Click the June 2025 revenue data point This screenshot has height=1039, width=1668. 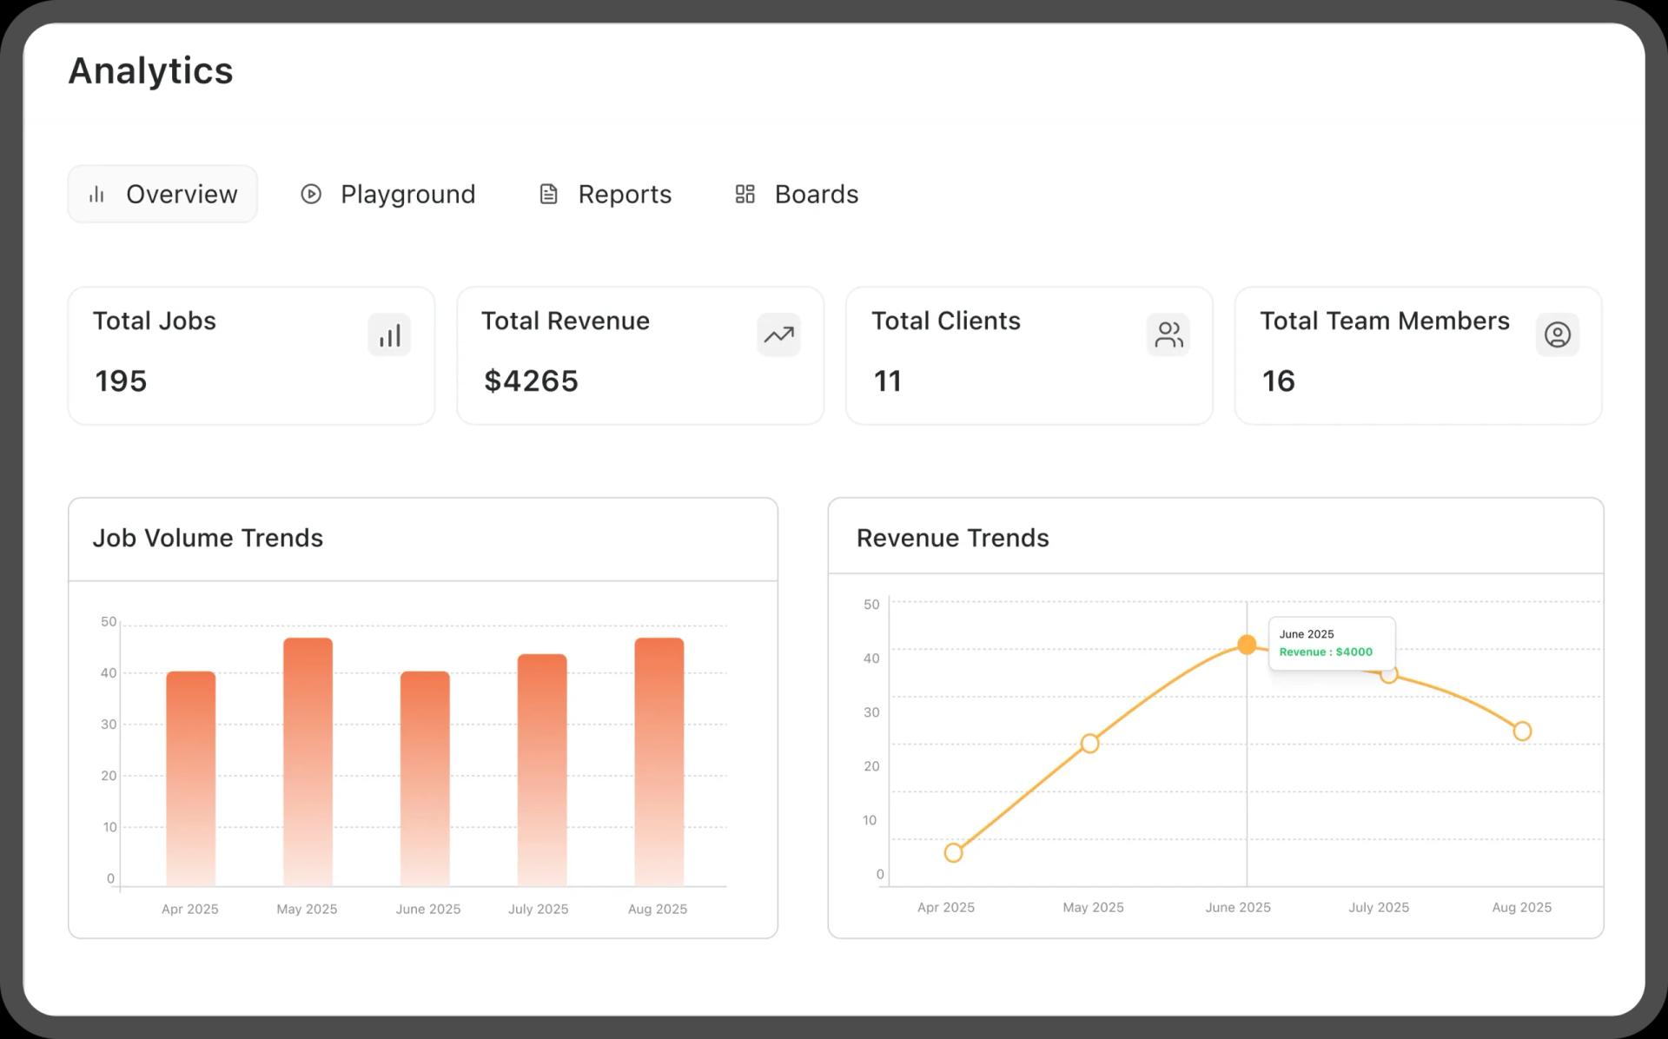click(1248, 644)
